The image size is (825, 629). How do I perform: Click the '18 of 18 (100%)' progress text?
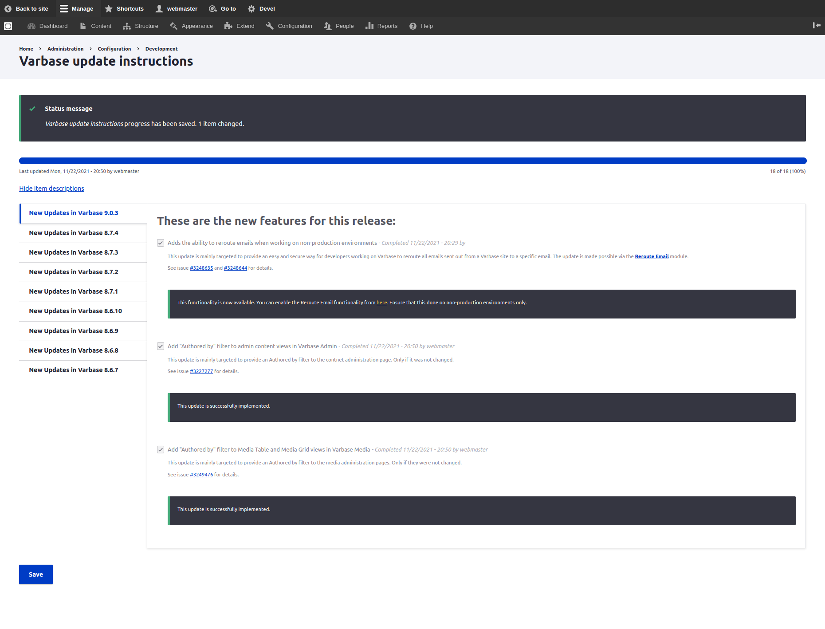(788, 171)
